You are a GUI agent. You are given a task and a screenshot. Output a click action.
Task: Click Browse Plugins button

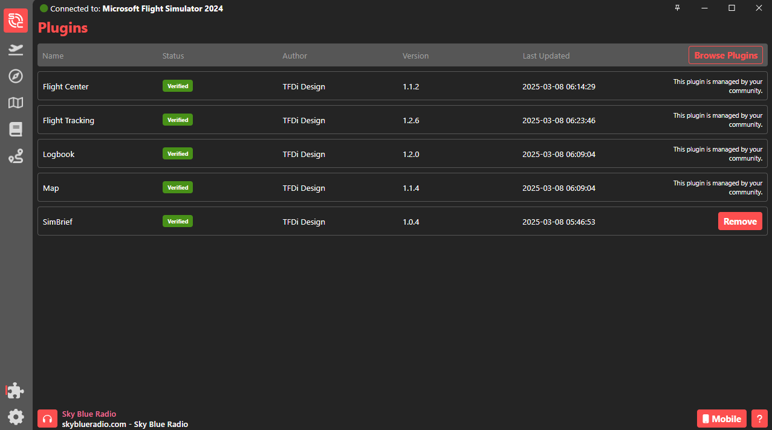coord(725,55)
